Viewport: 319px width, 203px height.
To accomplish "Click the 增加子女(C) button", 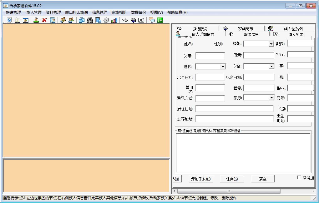I will [201, 179].
